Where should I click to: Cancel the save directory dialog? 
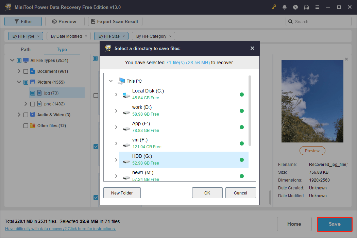[x=240, y=193]
